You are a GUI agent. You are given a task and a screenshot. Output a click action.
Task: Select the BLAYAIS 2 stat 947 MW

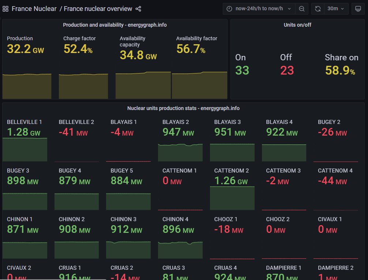click(178, 132)
